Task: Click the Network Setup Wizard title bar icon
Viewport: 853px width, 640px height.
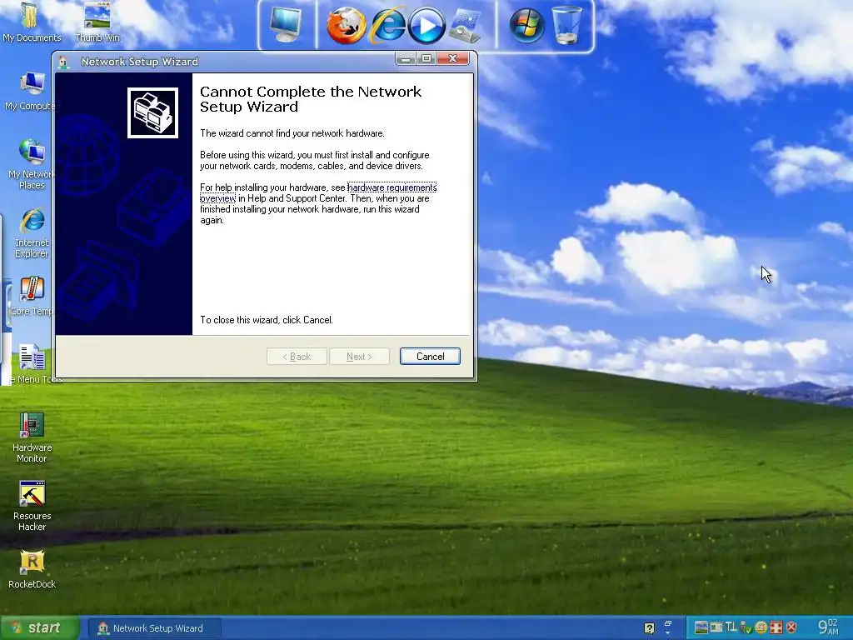Action: tap(63, 62)
